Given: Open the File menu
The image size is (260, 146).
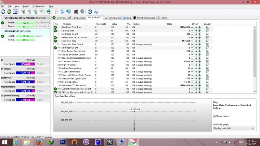Looking at the screenshot, I should point(3,6).
